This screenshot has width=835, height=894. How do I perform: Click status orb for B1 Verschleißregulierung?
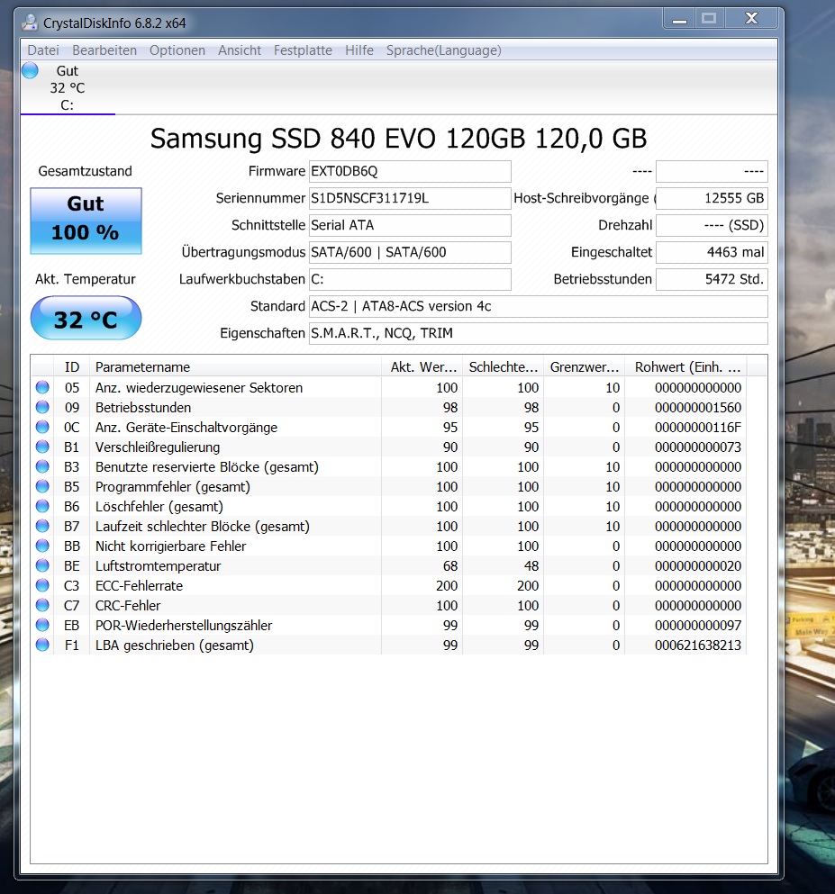pyautogui.click(x=42, y=447)
